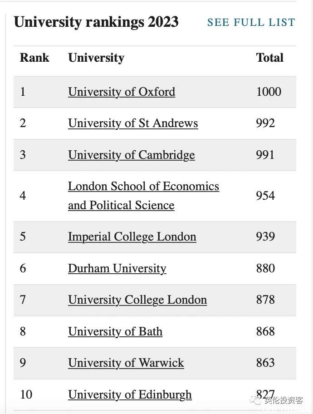Image resolution: width=313 pixels, height=414 pixels.
Task: Click University of Edinburgh link
Action: 130,395
